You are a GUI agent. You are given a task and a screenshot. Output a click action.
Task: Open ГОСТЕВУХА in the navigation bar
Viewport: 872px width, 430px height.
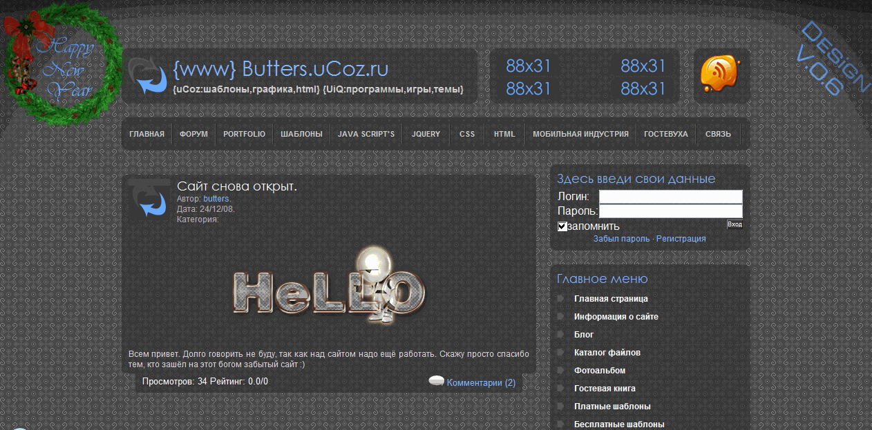666,134
